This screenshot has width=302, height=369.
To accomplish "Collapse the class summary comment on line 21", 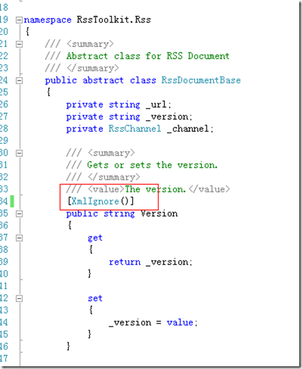I will tap(19, 44).
